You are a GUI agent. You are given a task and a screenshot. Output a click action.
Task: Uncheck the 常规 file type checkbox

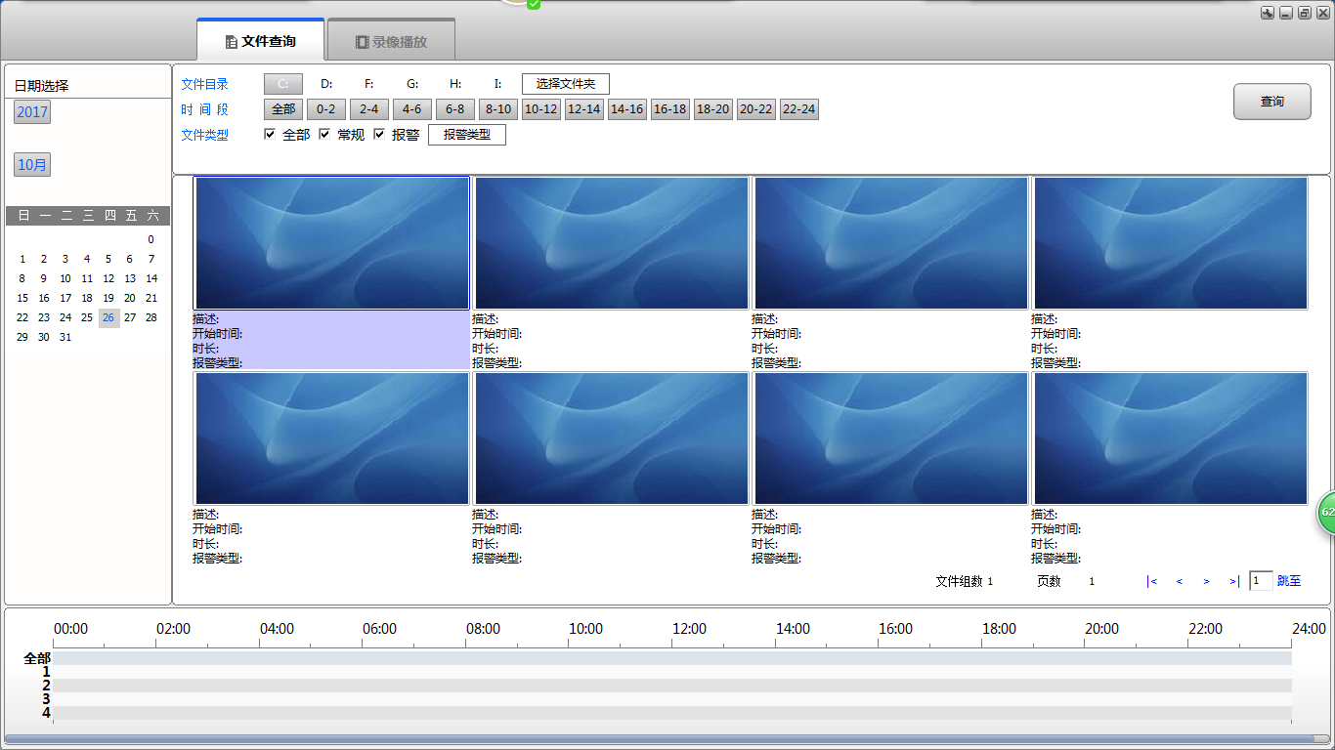point(324,135)
